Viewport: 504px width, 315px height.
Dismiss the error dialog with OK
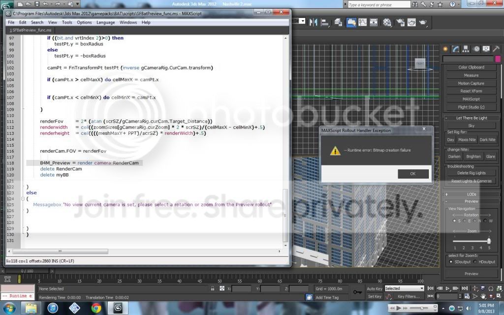(x=413, y=174)
